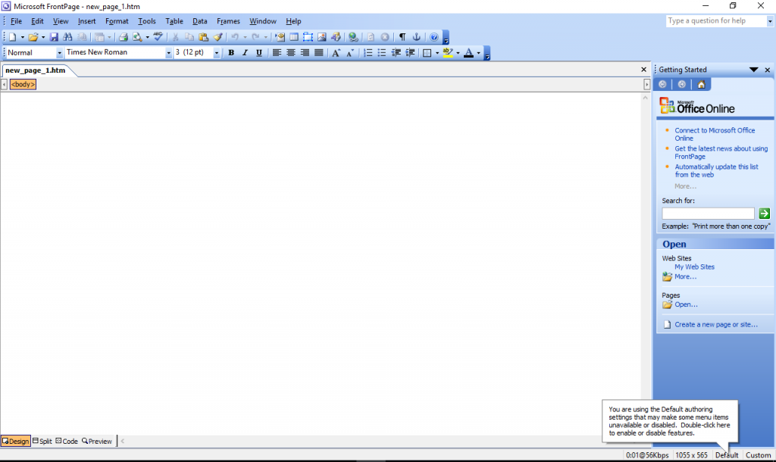
Task: Toggle bulleted list formatting
Action: click(382, 53)
